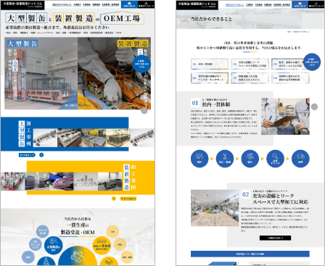Click the black 工場紹介 button below section 02
This screenshot has width=325, height=266.
[x=275, y=238]
